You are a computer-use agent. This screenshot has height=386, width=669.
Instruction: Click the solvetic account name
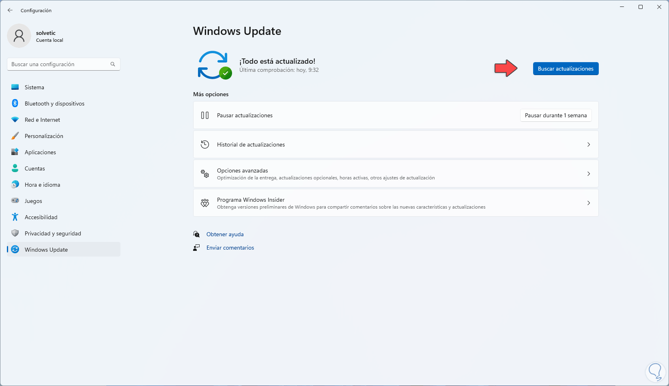click(x=46, y=33)
